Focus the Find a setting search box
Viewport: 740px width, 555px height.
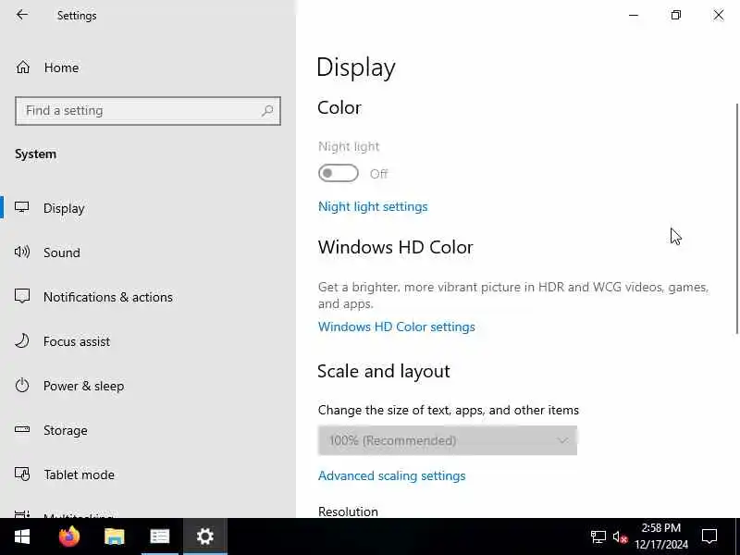[x=148, y=111]
